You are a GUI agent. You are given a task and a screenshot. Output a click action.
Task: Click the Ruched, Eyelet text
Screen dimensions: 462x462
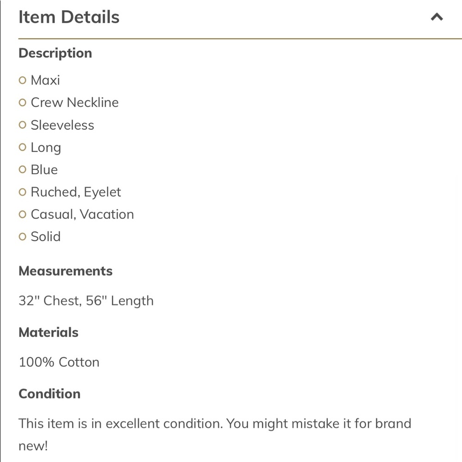(x=76, y=192)
